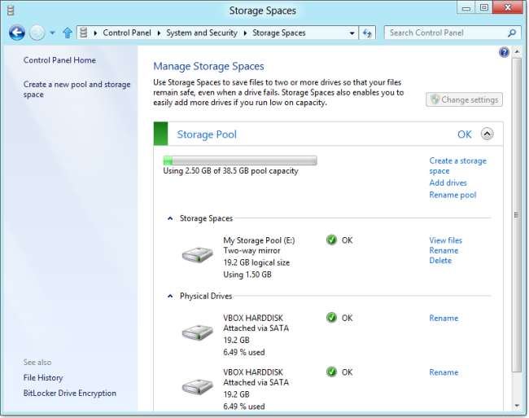This screenshot has height=418, width=529.
Task: Open the recent pages dropdown arrow
Action: [x=52, y=33]
